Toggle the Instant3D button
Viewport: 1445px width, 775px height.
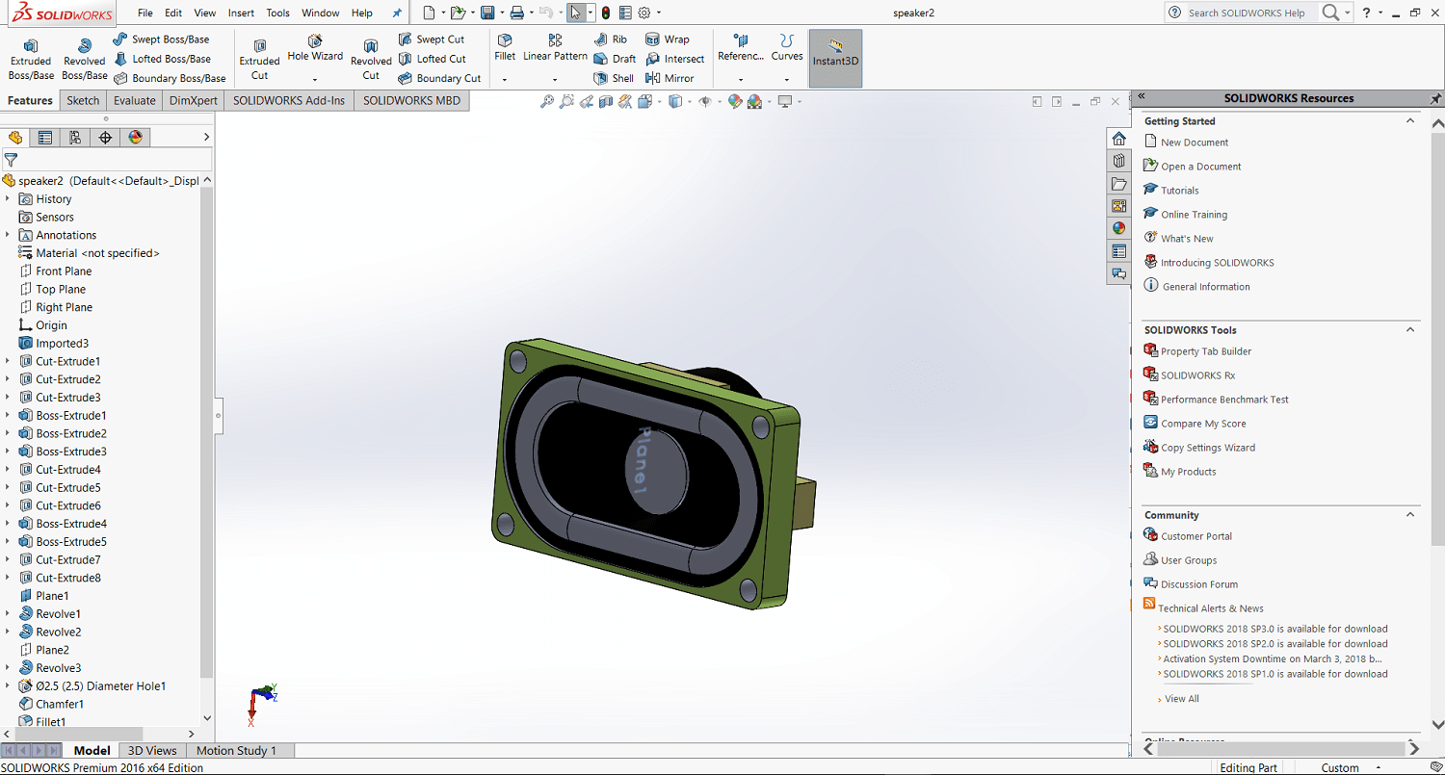[835, 59]
